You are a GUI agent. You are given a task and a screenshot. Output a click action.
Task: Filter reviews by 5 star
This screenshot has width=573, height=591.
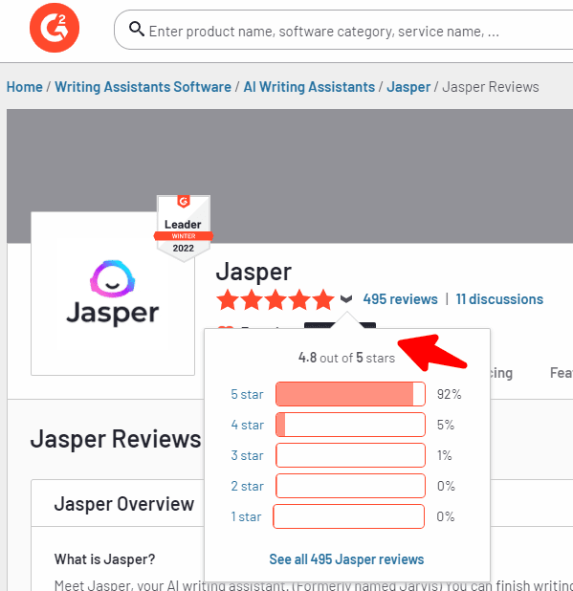(248, 394)
